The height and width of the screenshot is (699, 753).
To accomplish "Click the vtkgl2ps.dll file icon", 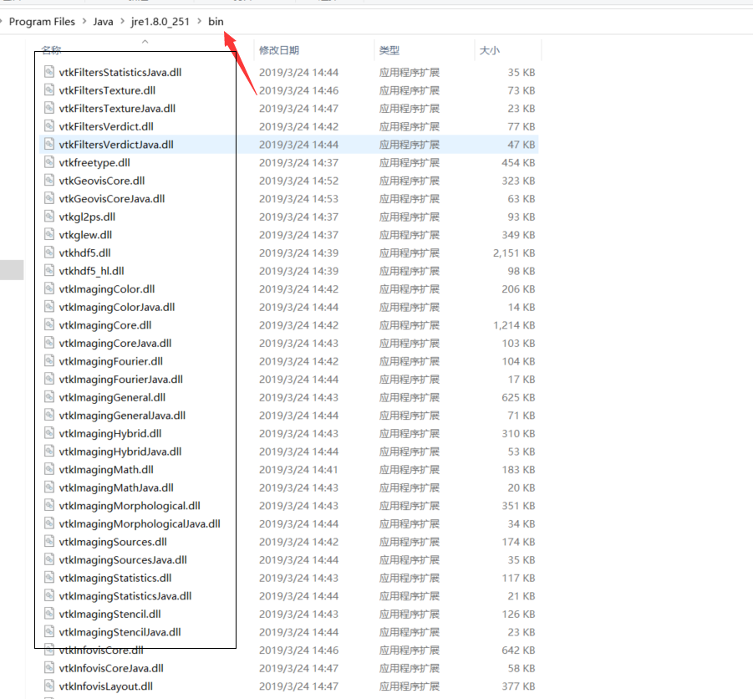I will click(x=48, y=216).
